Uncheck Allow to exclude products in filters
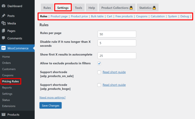 (99, 63)
